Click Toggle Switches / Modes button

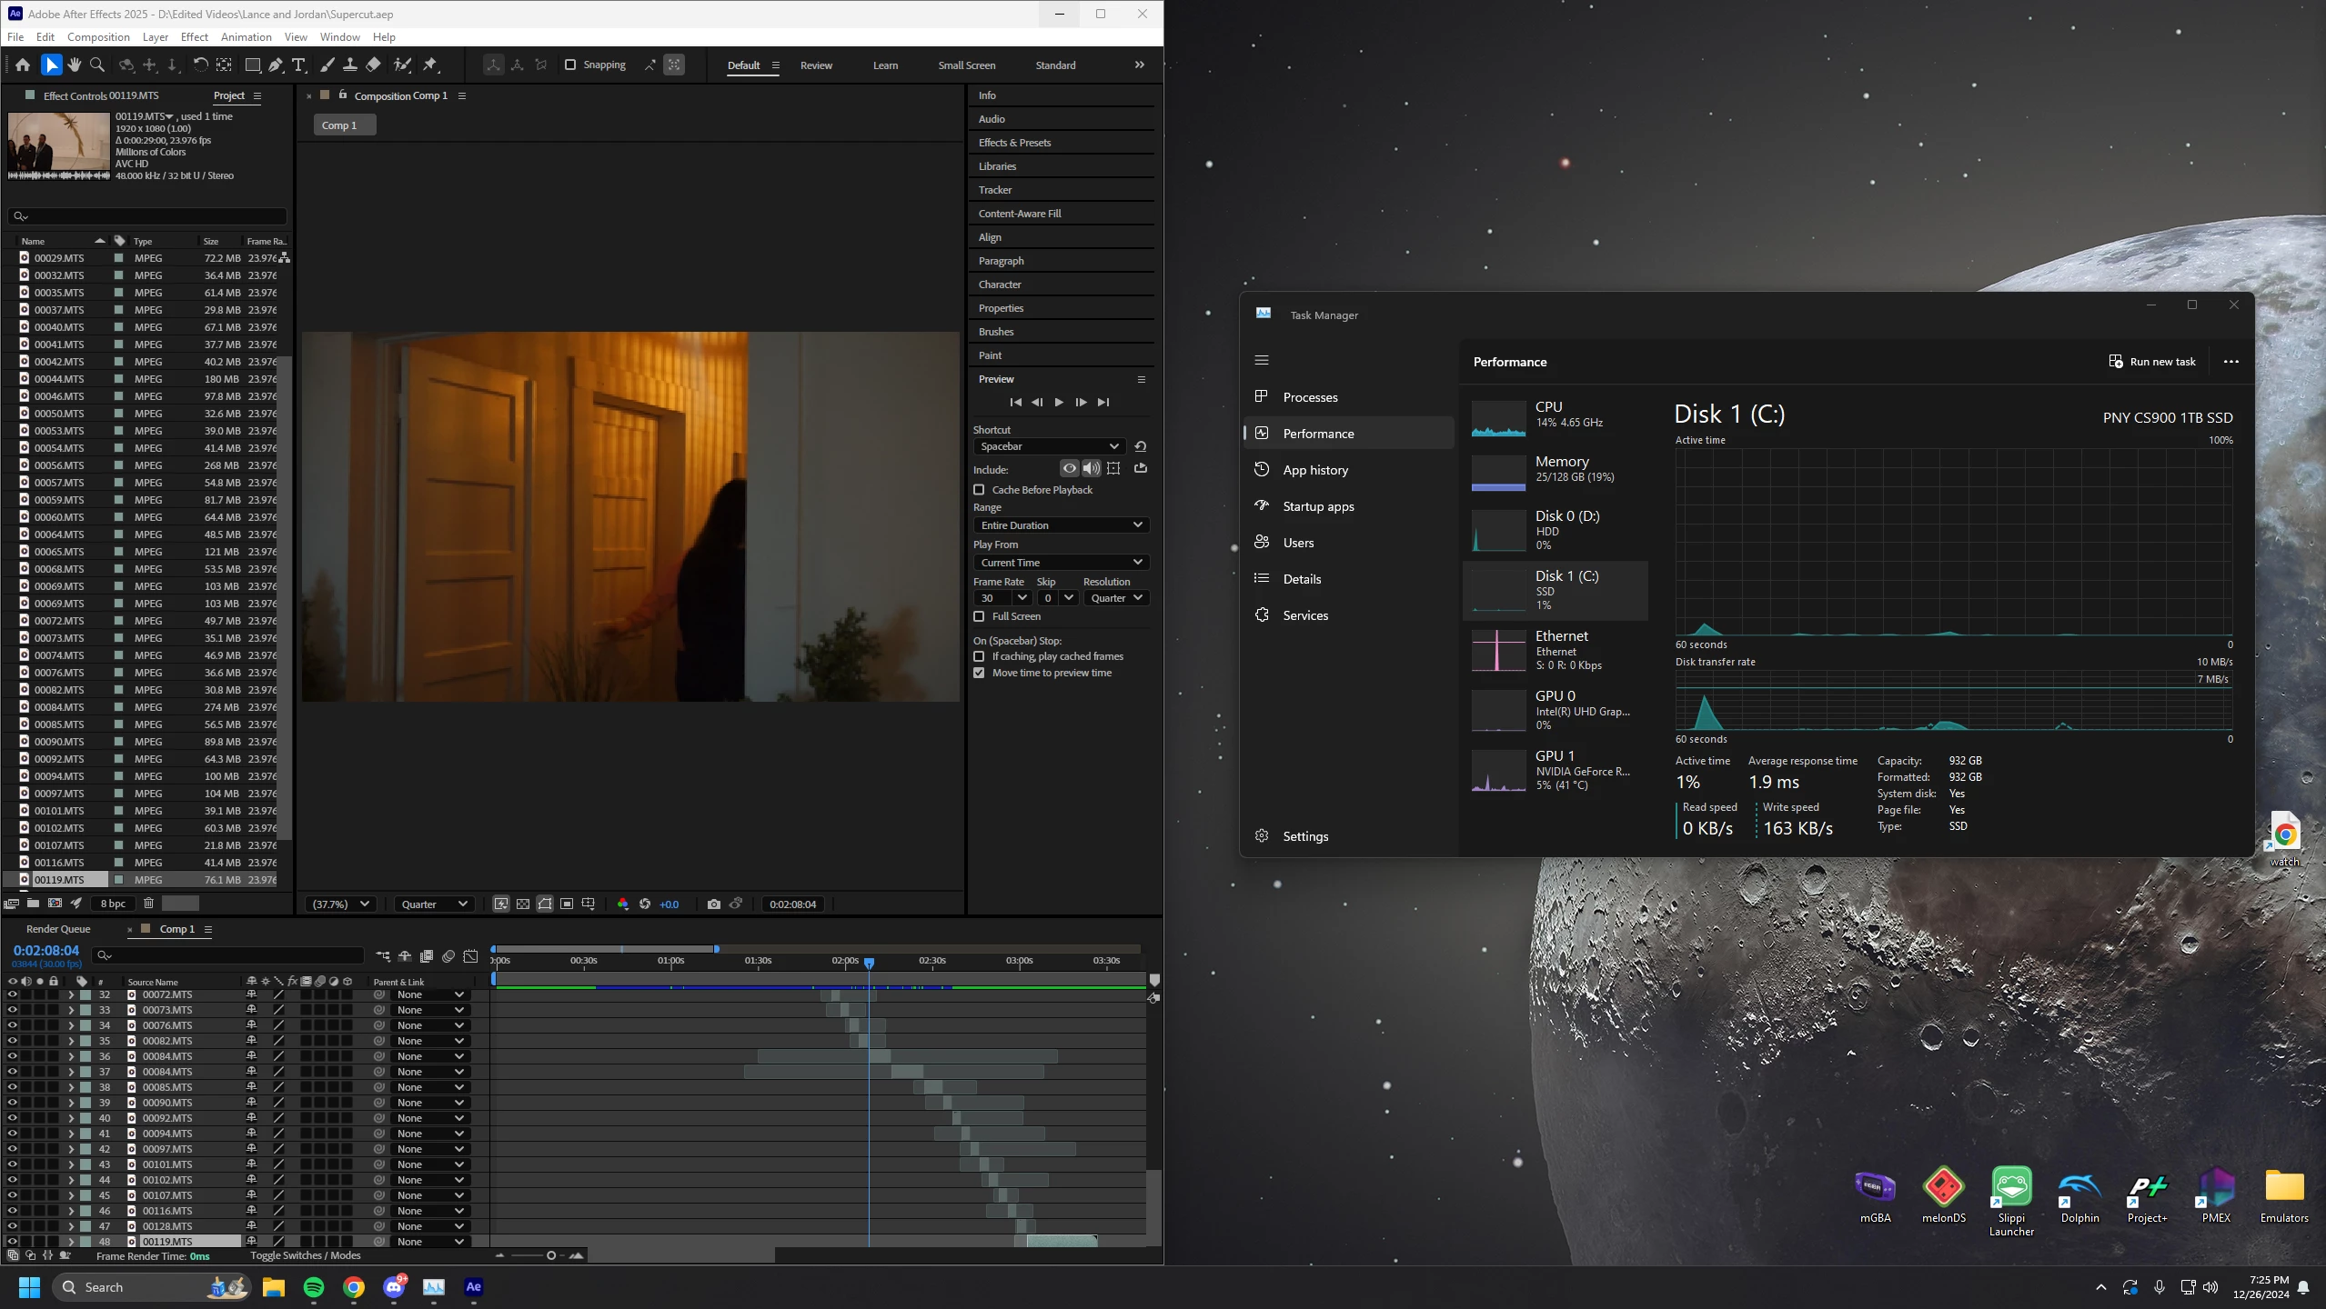305,1255
